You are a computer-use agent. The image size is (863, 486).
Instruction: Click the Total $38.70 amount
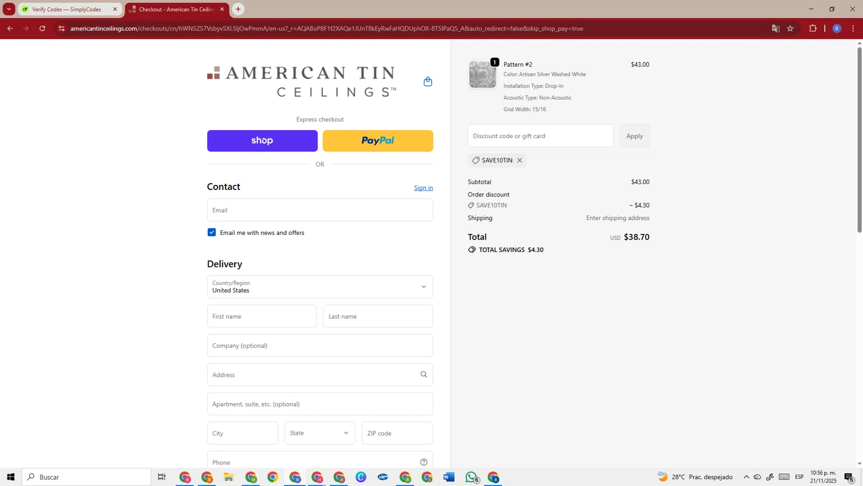(636, 237)
